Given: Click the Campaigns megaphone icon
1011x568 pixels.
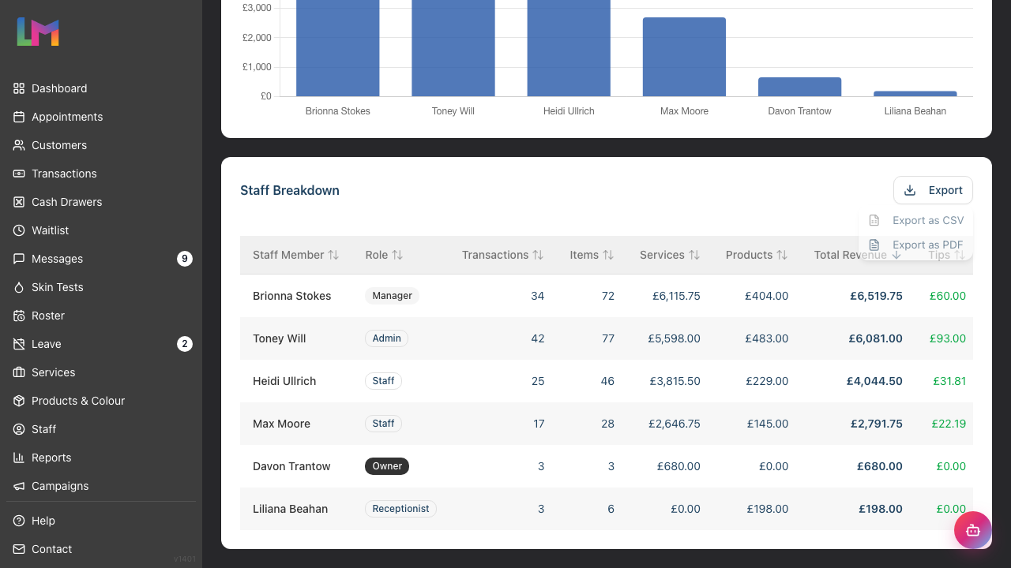Looking at the screenshot, I should pos(19,486).
